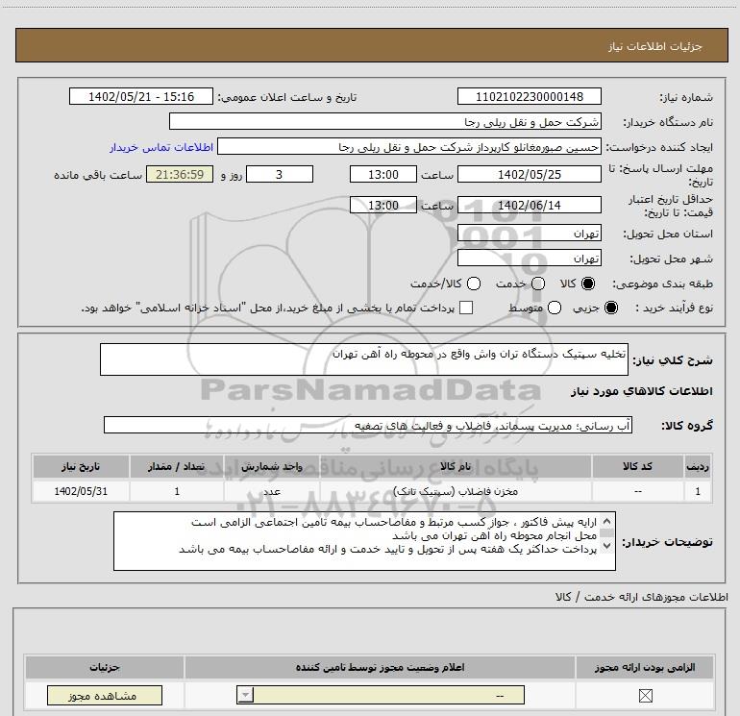Click item name مخزن فاضلاب (سپتیک تانک)
740x716 pixels.
tap(456, 491)
